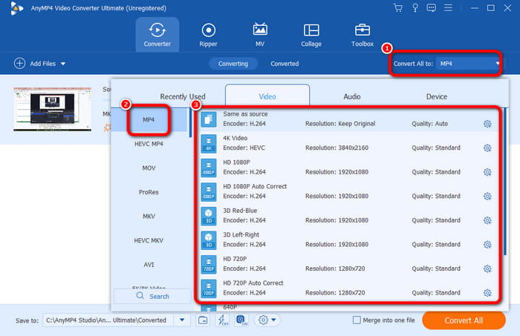This screenshot has width=520, height=336.
Task: Click the 4K Video preset icon
Action: pyautogui.click(x=209, y=143)
